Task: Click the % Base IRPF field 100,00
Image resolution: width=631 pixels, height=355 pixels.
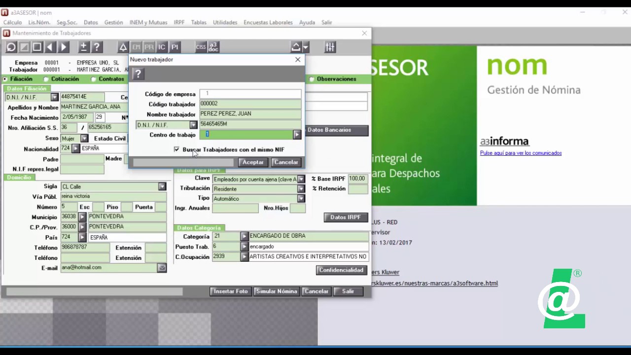Action: click(358, 179)
